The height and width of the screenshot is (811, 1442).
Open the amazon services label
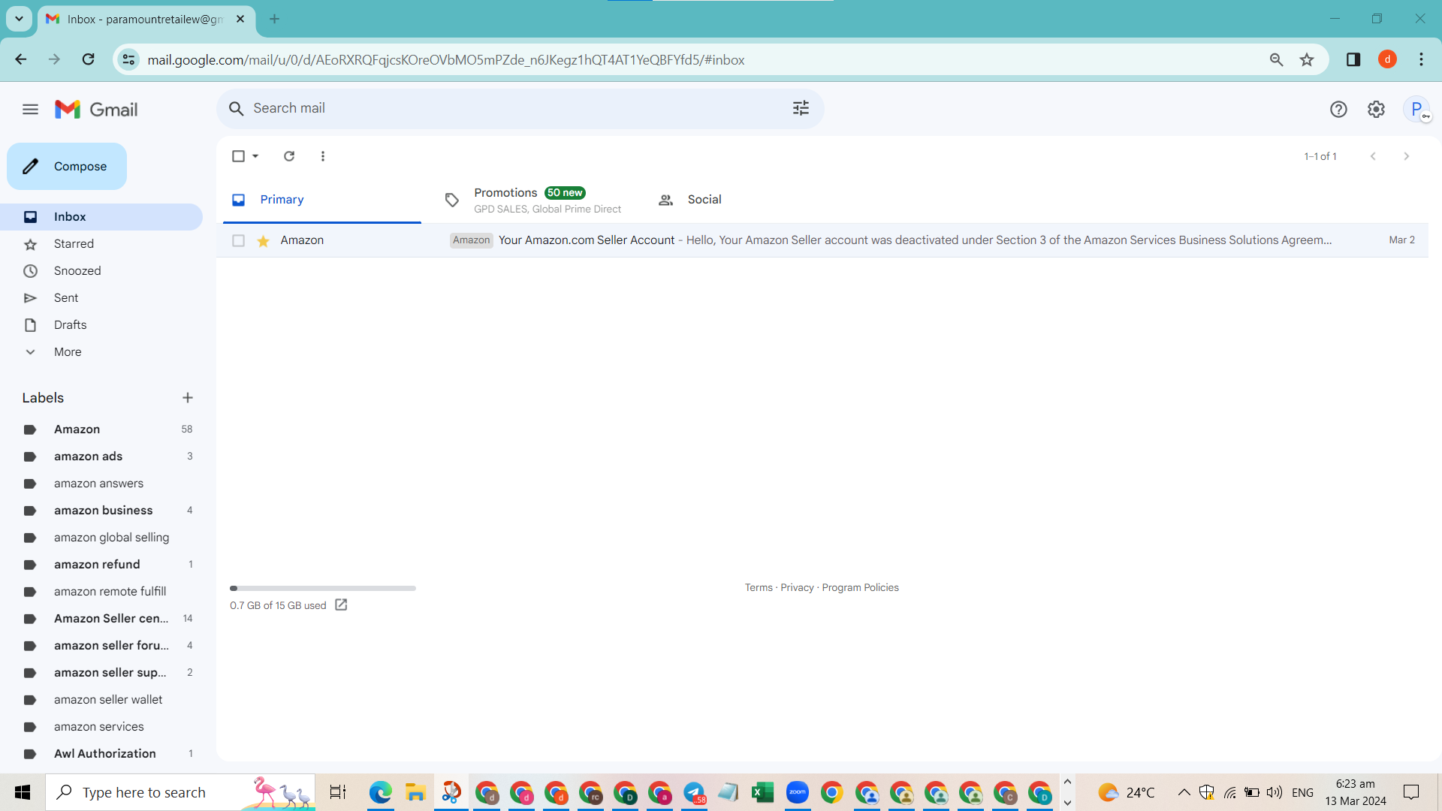click(x=101, y=727)
